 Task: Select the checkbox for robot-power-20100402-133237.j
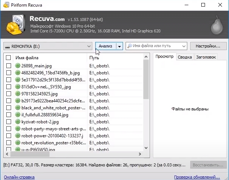[8, 135]
